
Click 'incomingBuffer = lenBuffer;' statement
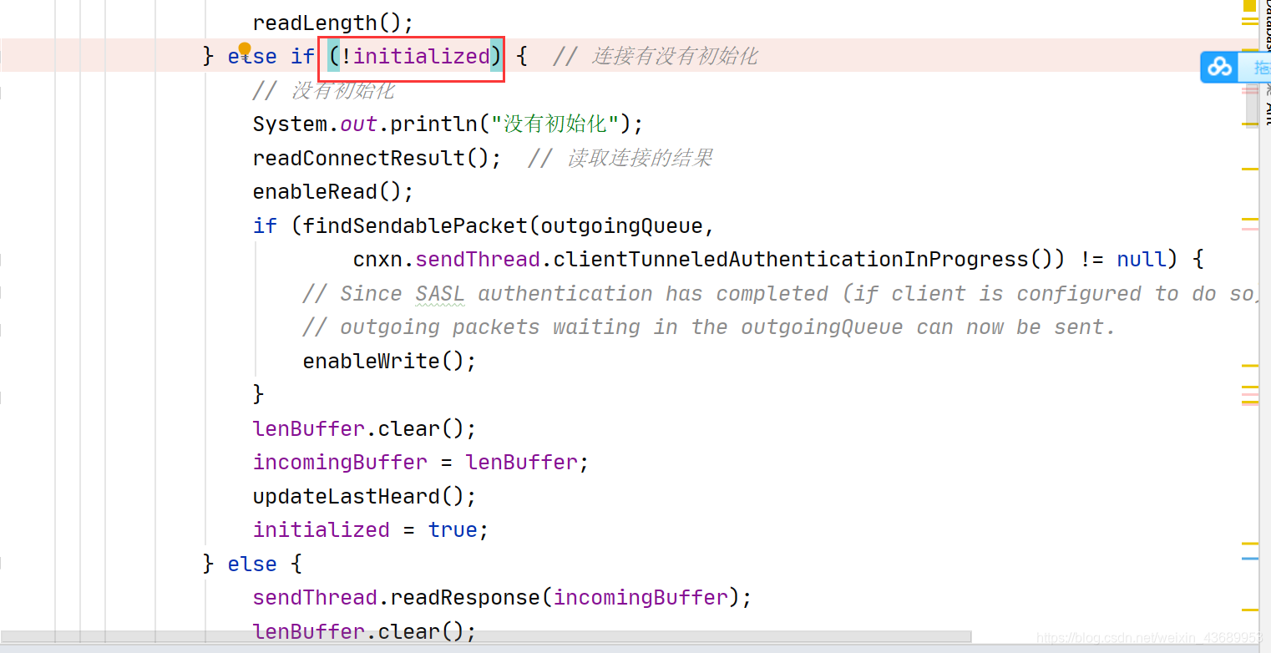pos(421,463)
